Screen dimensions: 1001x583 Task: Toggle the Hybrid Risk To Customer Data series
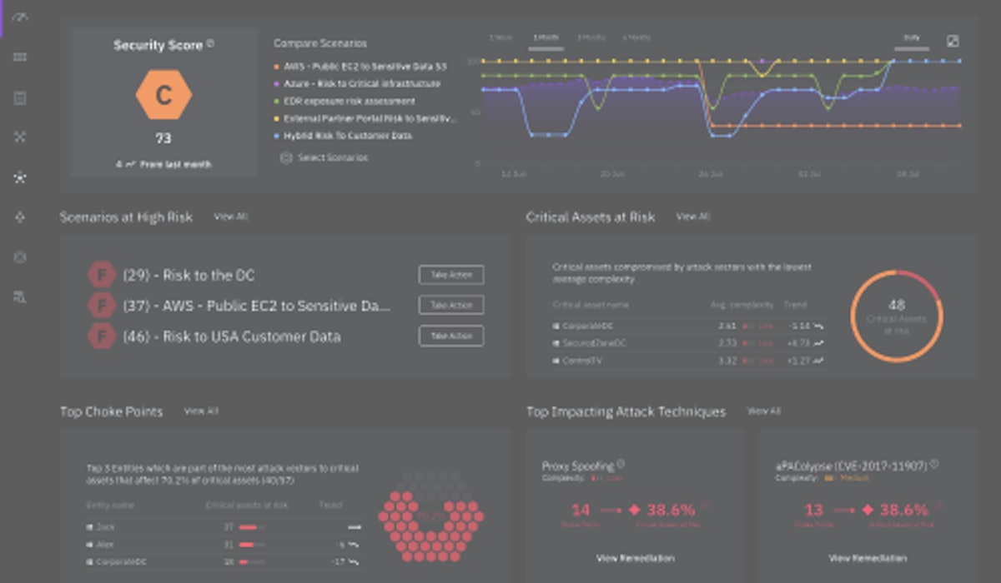348,135
